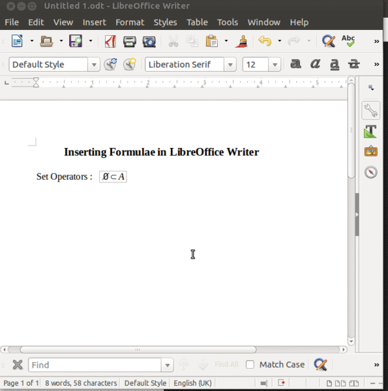This screenshot has width=388, height=391.
Task: Click the document modified status indicator
Action: coord(282,383)
